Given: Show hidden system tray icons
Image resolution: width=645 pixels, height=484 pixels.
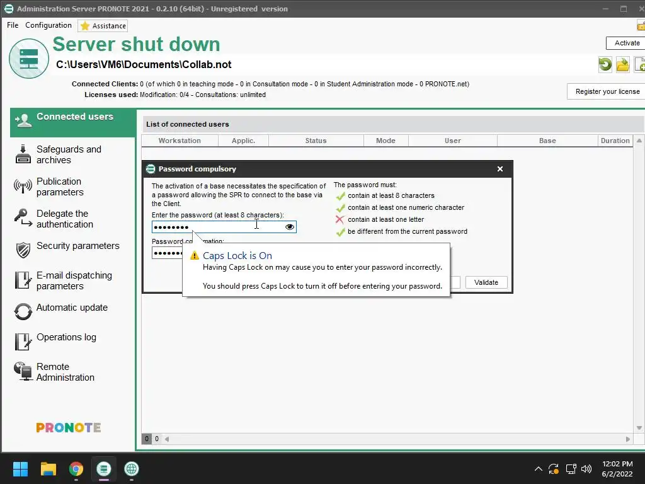Looking at the screenshot, I should click(538, 469).
